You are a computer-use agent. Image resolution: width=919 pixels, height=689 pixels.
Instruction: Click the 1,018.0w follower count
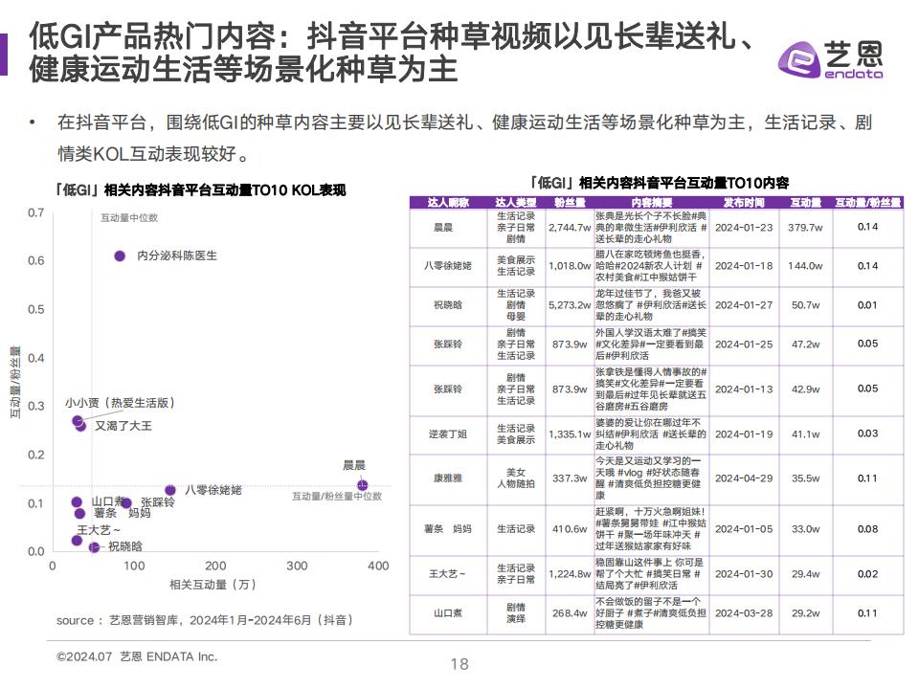point(570,265)
